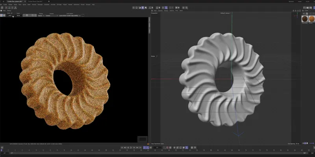
Task: Open the Camera dropdown in the render window
Action: coord(52,16)
